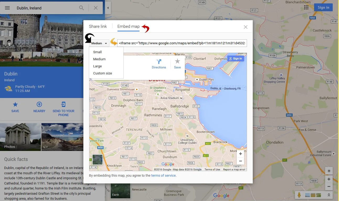Open the Medium size dropdown
The image size is (339, 201).
99,43
